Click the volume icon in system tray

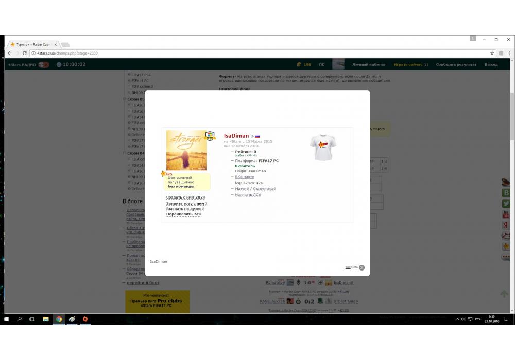[463, 319]
